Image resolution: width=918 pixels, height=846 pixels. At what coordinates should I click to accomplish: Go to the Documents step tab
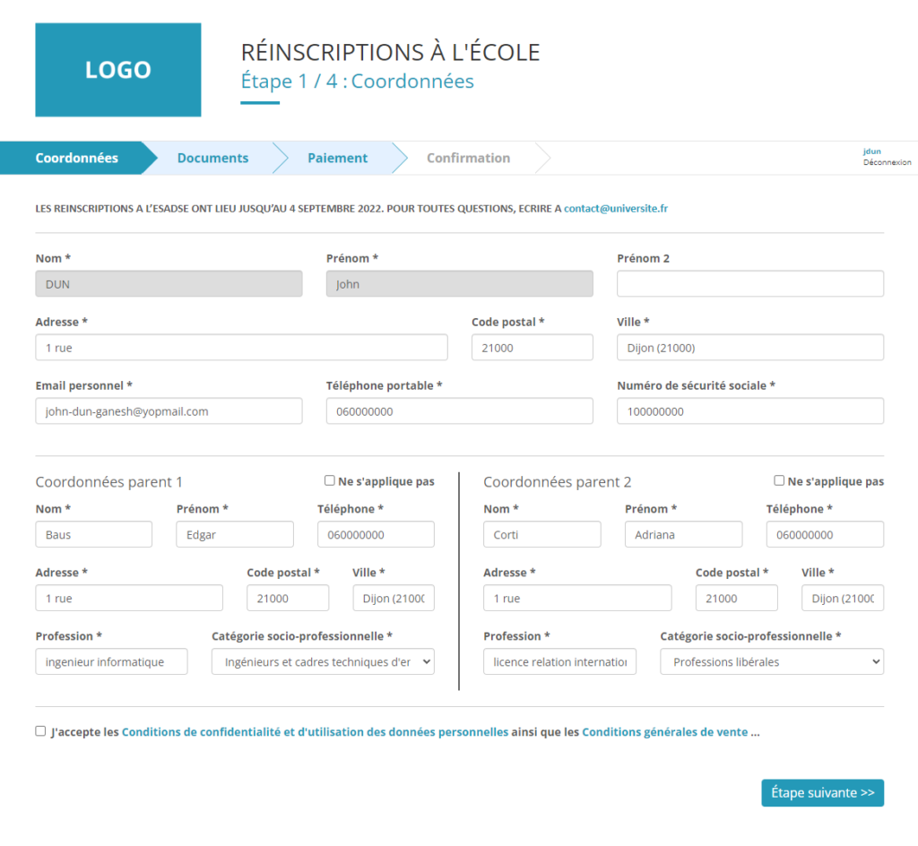pyautogui.click(x=213, y=158)
